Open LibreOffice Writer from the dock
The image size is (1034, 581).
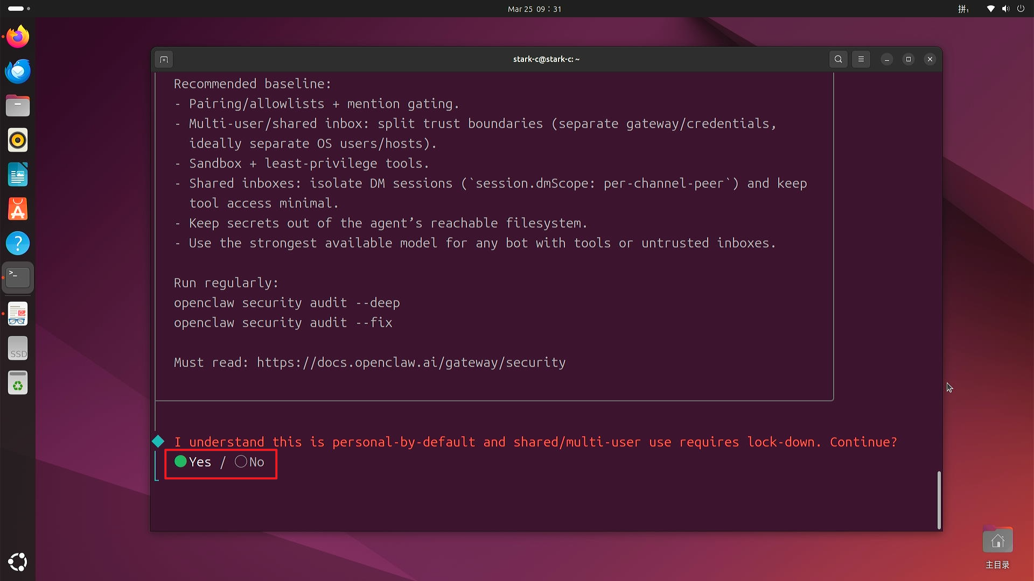click(x=18, y=174)
